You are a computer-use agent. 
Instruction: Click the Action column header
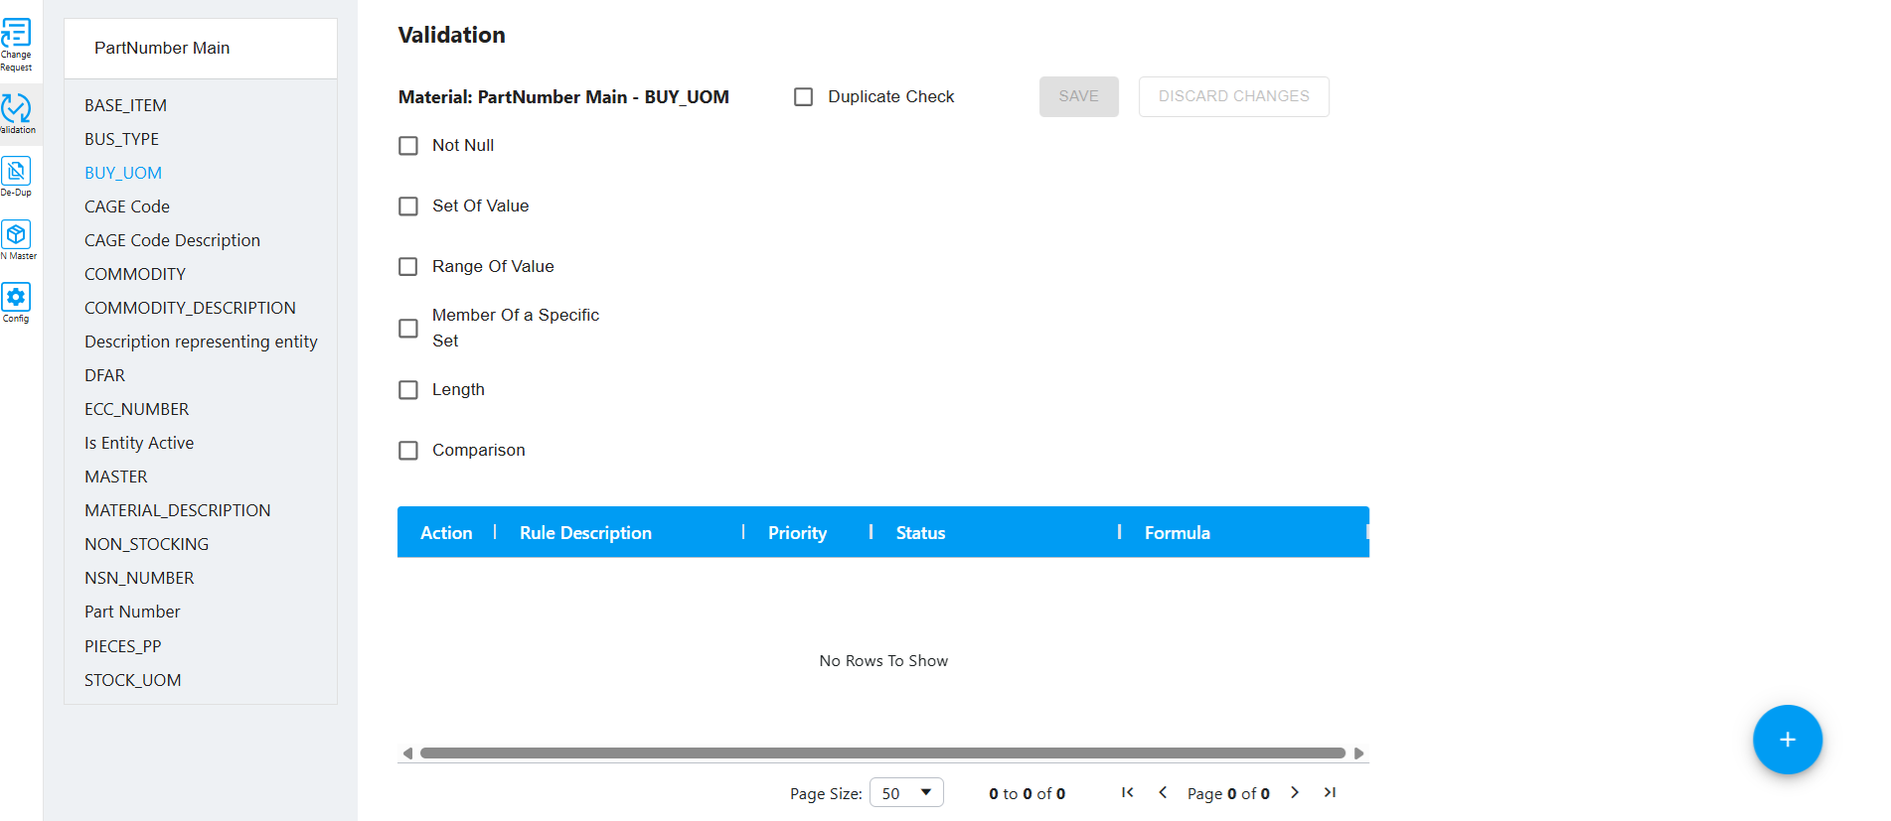[x=446, y=533]
